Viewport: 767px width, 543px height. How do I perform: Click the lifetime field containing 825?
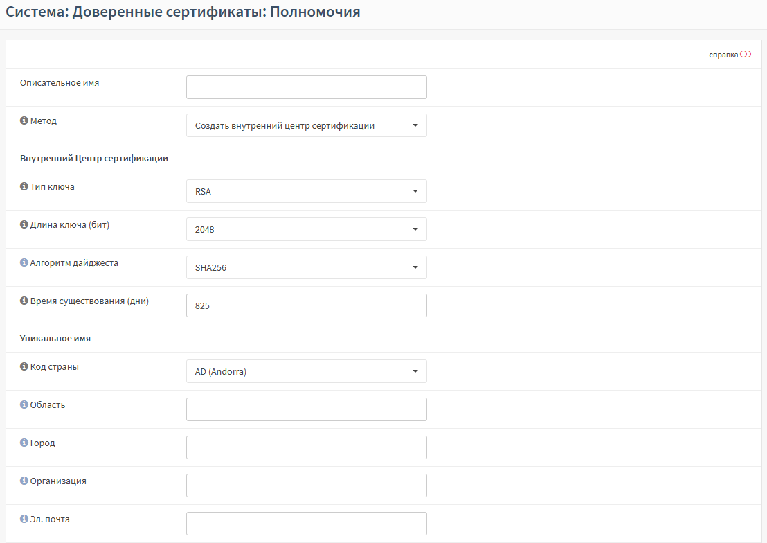[306, 305]
